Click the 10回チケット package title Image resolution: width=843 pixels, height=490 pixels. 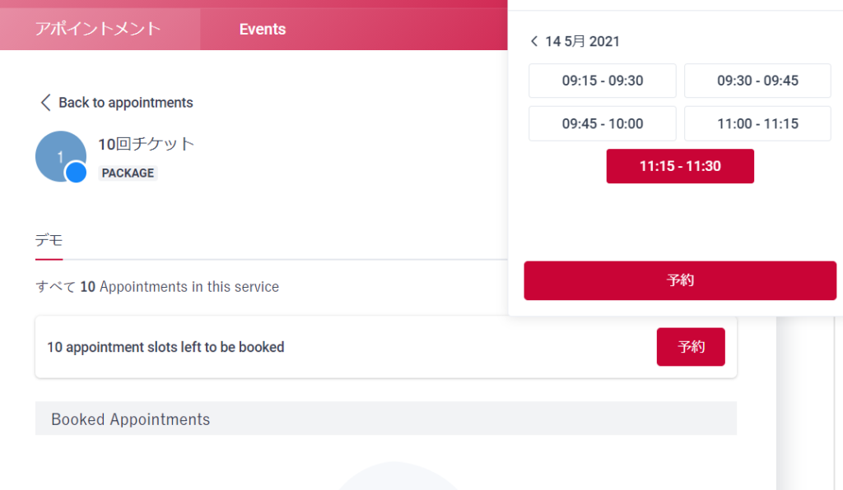coord(147,144)
